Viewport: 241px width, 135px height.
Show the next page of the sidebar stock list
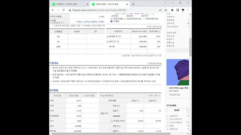172,50
